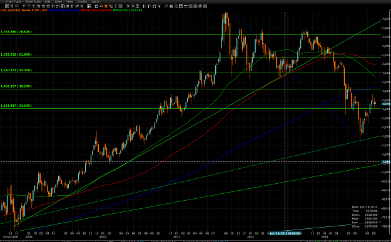Select the 1,462.527 (38.20%) Fibonacci label
Viewport: 391px width, 242px height.
tap(16, 86)
